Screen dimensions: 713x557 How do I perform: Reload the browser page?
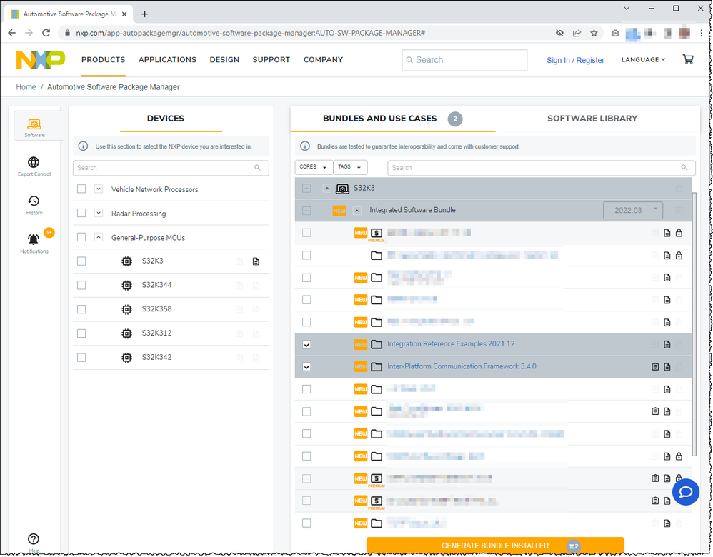pyautogui.click(x=46, y=33)
